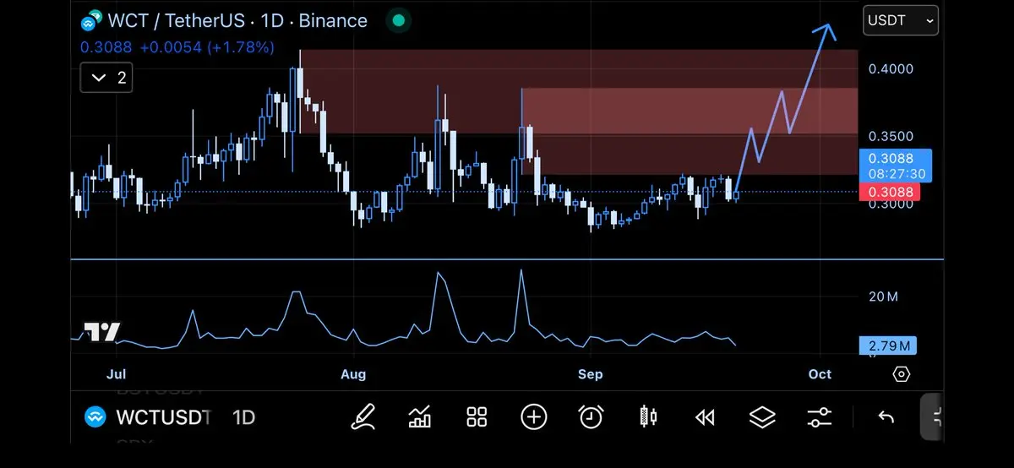Click the 0.3500 price axis label

891,136
